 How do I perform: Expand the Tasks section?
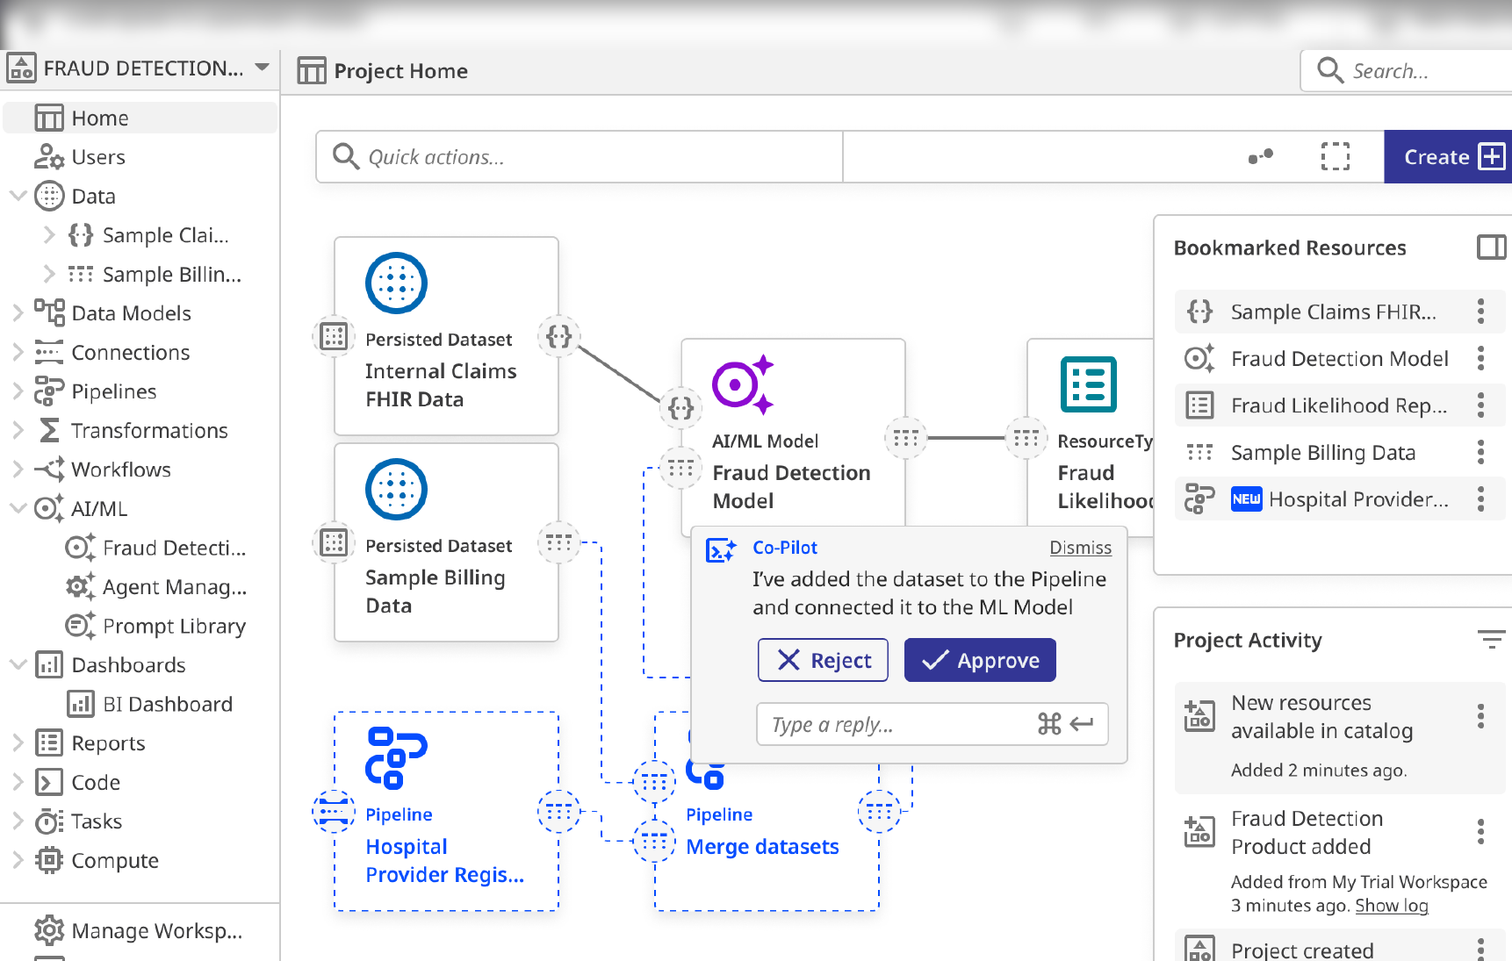pos(18,821)
